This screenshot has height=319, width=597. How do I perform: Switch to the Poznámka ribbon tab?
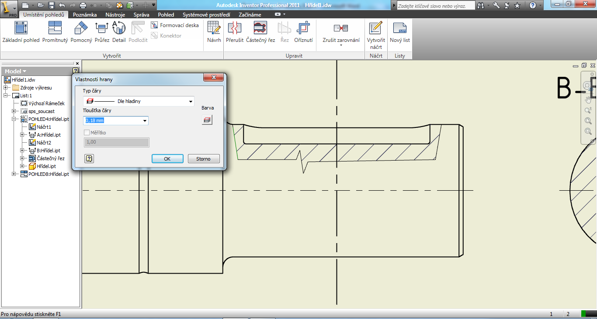pyautogui.click(x=85, y=14)
